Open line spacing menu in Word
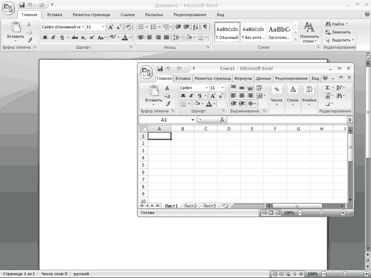Image resolution: width=371 pixels, height=278 pixels. click(x=177, y=37)
